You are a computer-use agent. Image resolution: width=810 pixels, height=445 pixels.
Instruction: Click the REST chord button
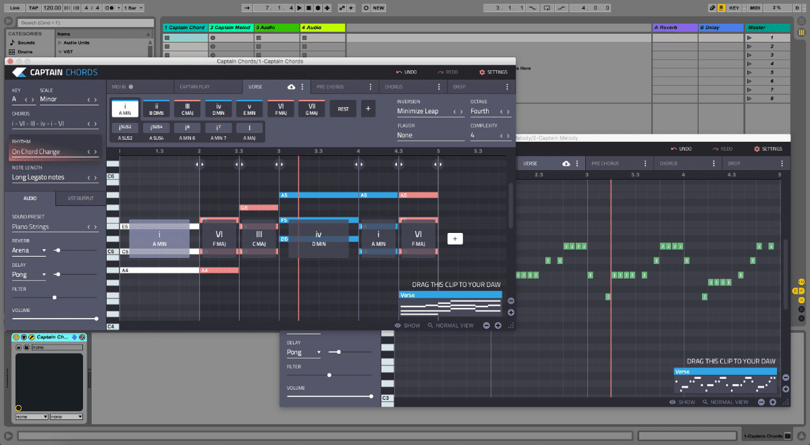point(343,108)
